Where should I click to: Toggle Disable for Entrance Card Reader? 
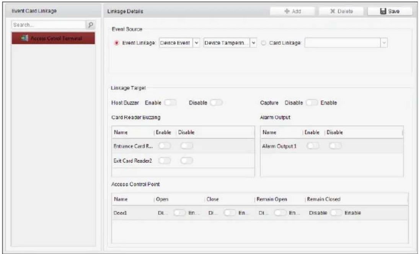(x=186, y=146)
